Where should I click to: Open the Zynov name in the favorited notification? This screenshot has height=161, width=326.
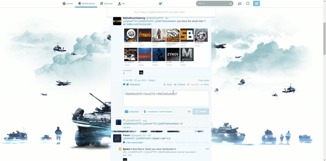[127, 149]
